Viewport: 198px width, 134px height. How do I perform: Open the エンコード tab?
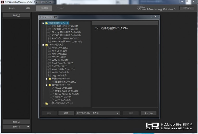pyautogui.click(x=60, y=8)
